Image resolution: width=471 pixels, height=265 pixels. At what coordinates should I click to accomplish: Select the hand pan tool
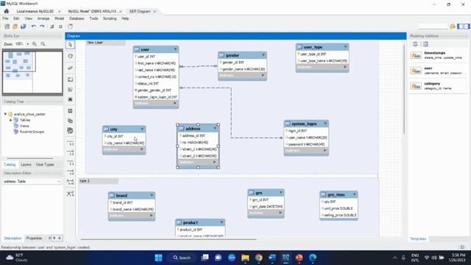71,56
